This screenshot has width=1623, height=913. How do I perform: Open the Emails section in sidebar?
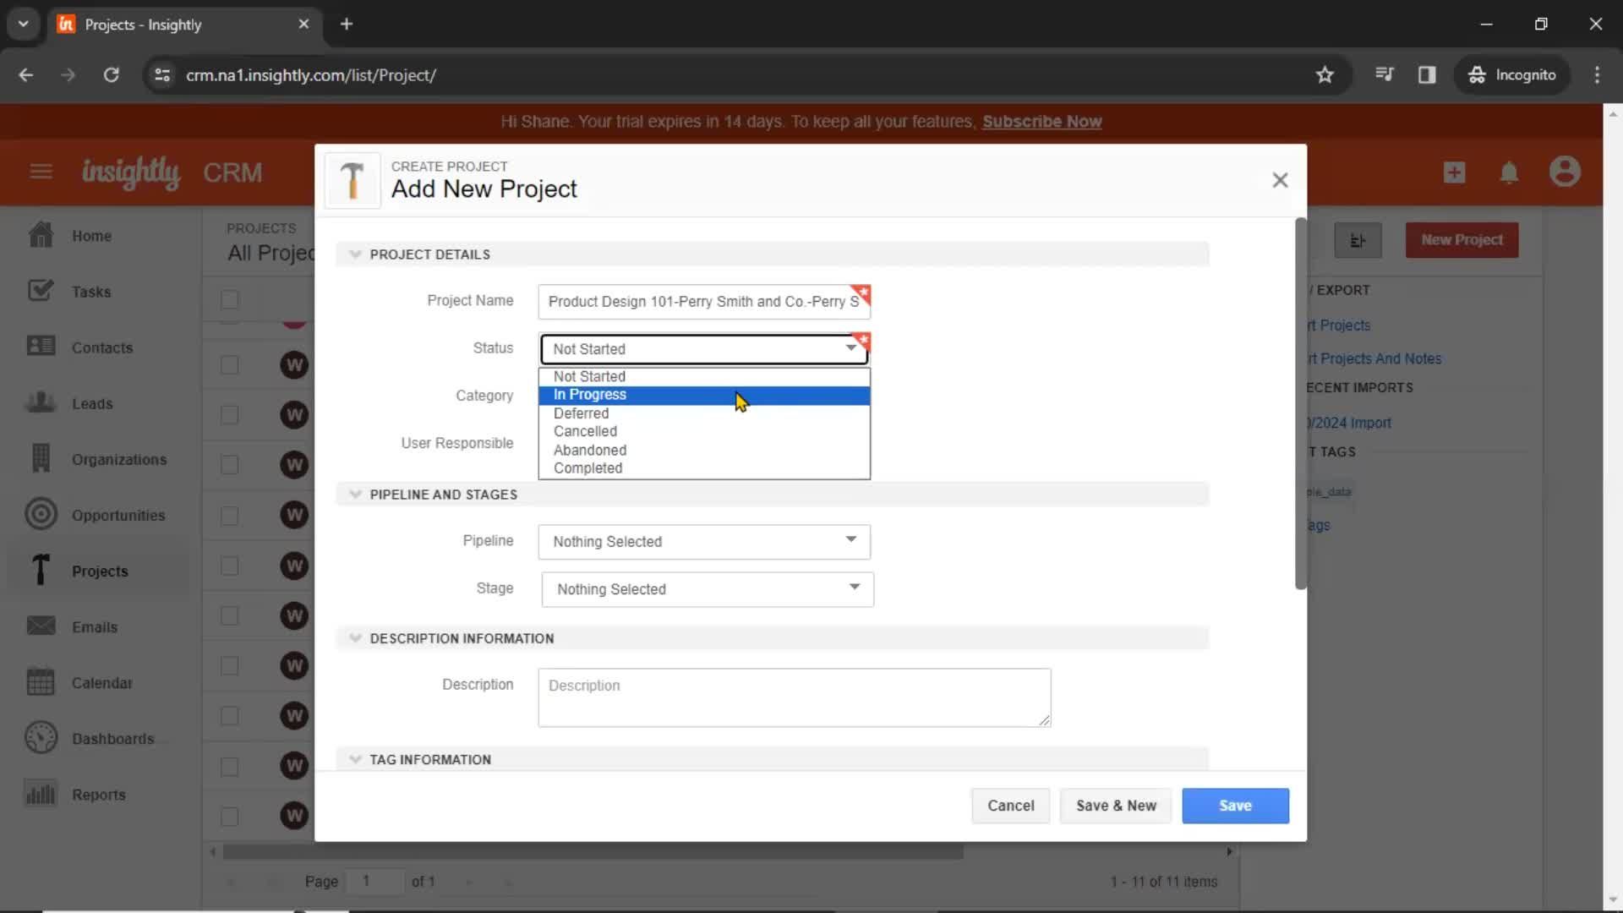pos(95,626)
